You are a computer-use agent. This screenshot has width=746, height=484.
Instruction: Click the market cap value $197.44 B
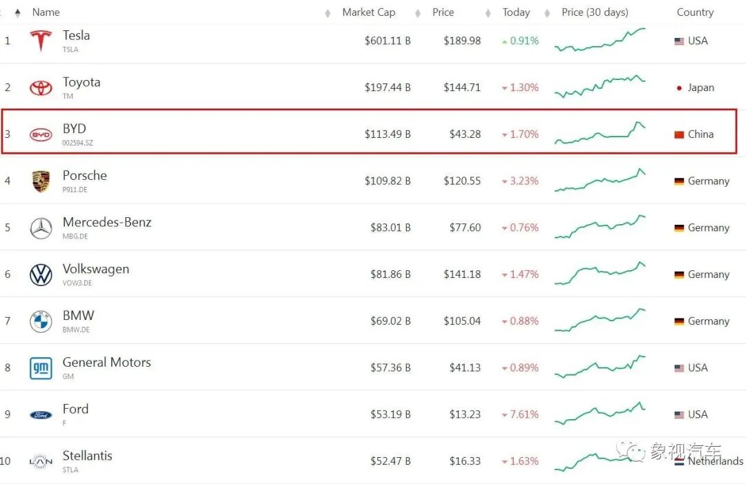coord(388,88)
